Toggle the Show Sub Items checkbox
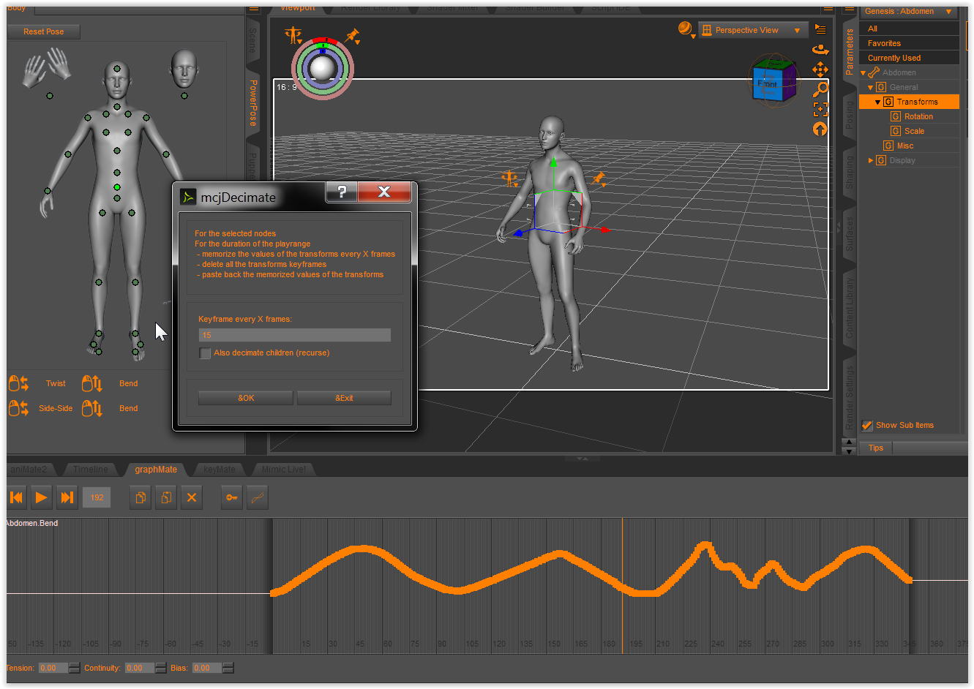This screenshot has width=974, height=689. click(x=867, y=426)
